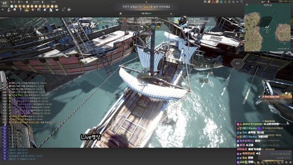Click the teal buff icon in the row
293x165 pixels.
pos(12,6)
